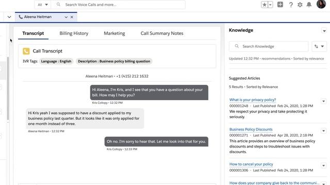Click the Search Knowledge input field
The image size is (330, 185).
tap(269, 46)
